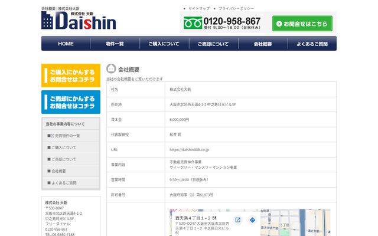378x236 pixels.
Task: Click blue ご売却にかんするお問合せ banner
Action: point(71,102)
